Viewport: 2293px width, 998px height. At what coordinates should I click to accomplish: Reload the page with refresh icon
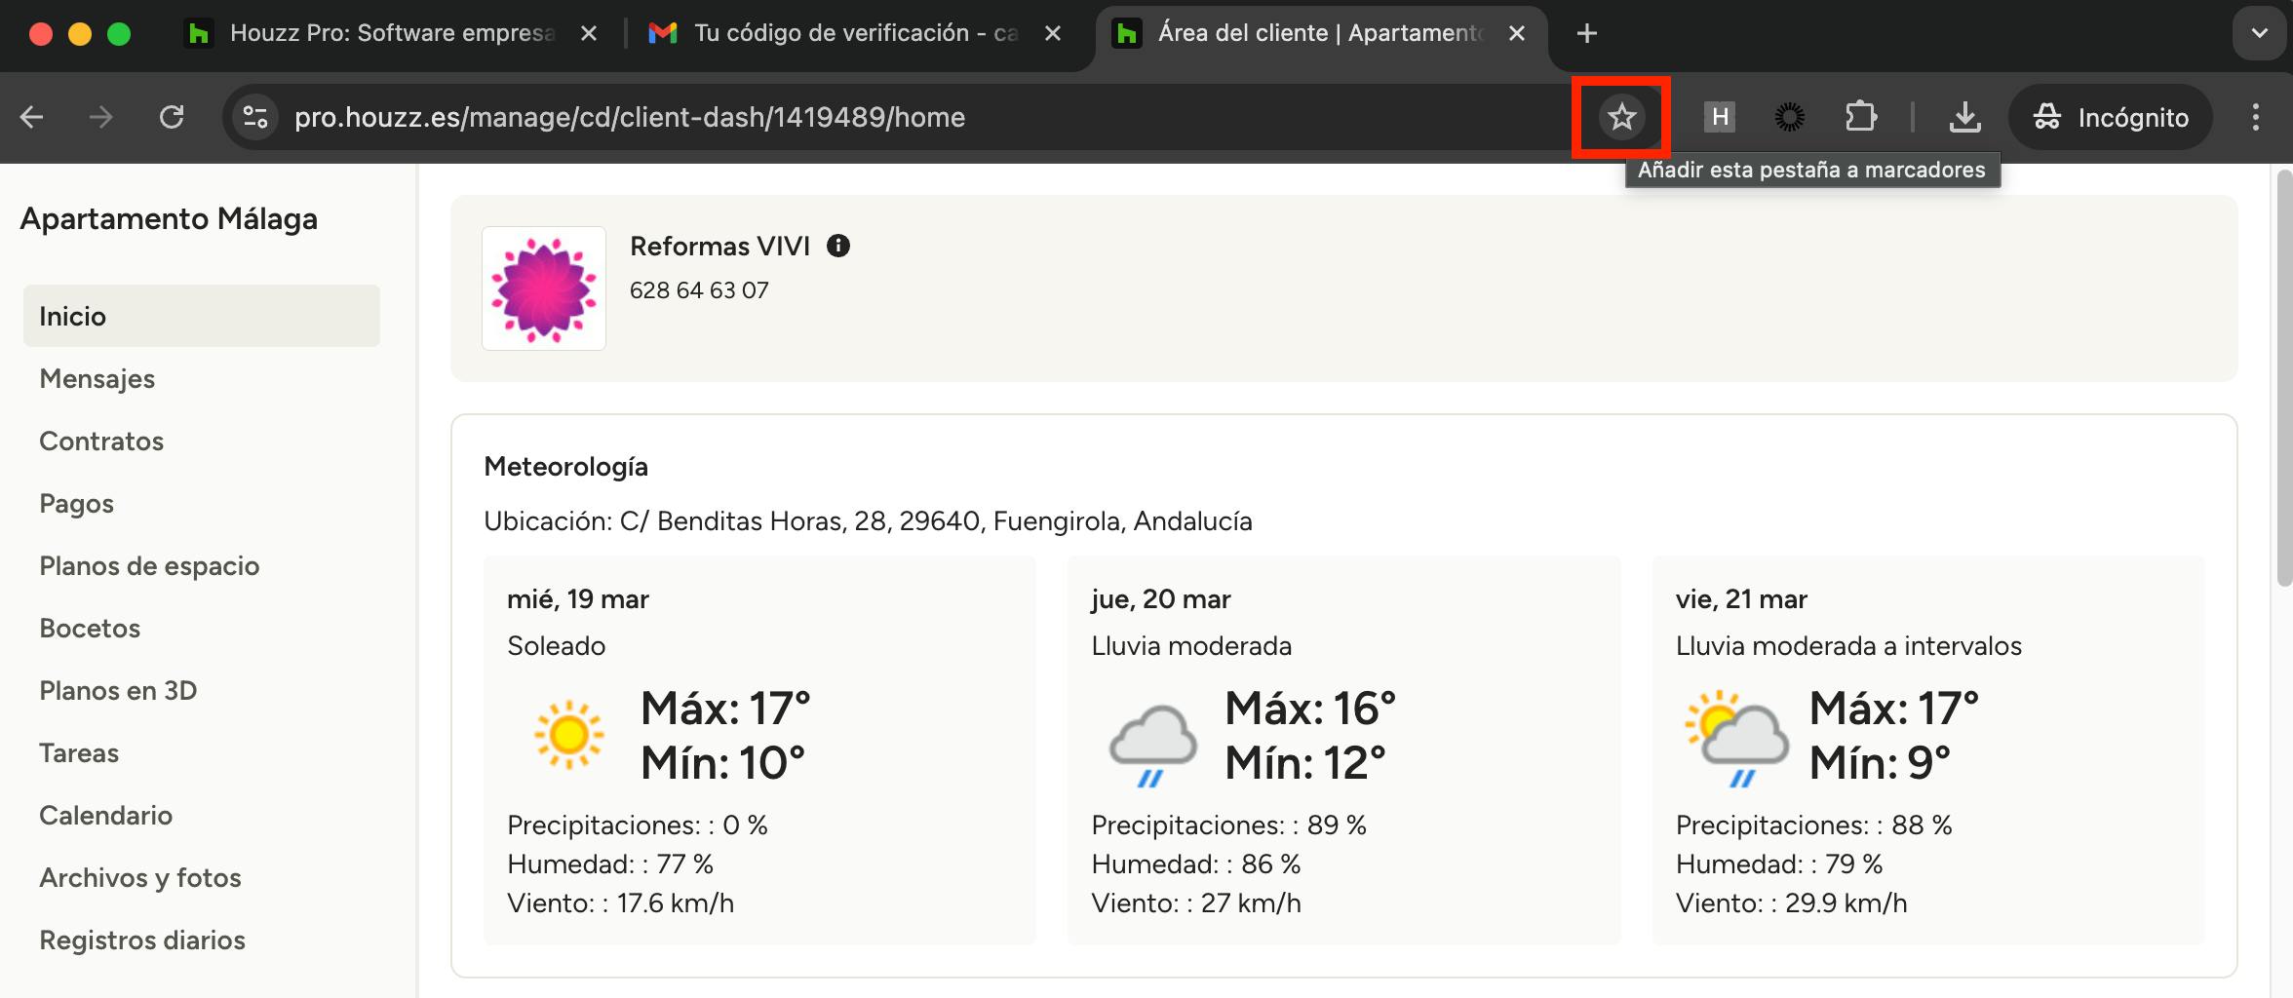pos(172,117)
